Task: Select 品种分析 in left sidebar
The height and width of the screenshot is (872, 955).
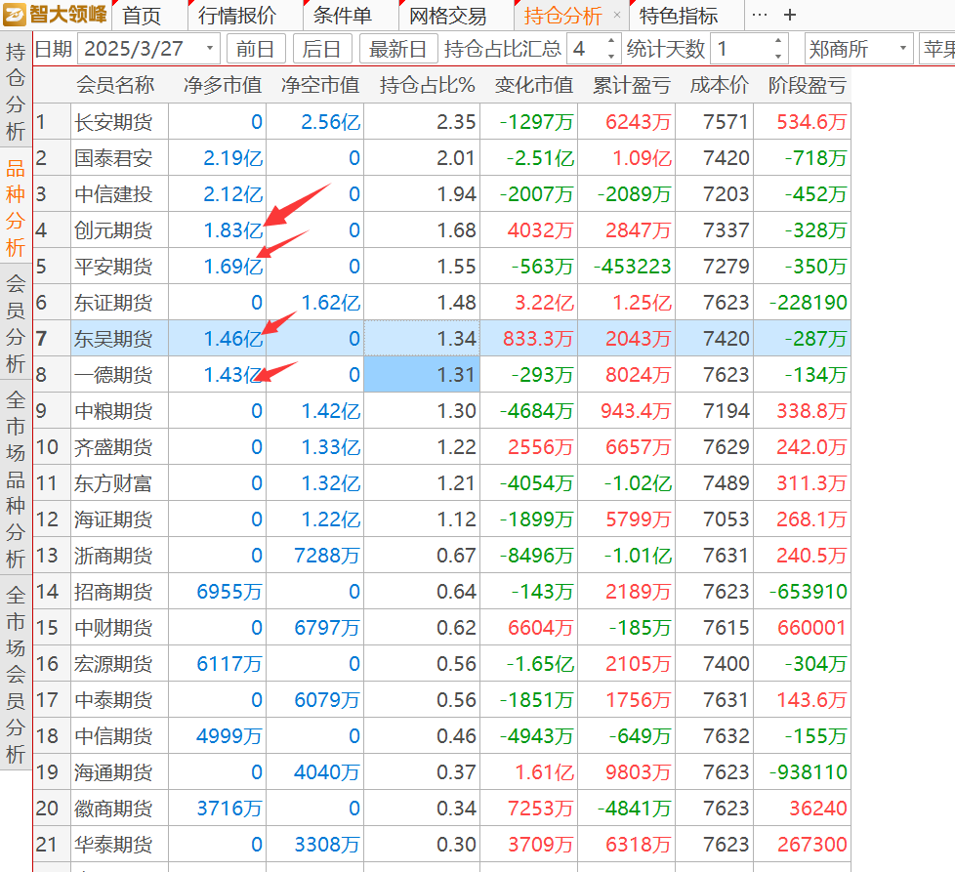Action: tap(16, 208)
